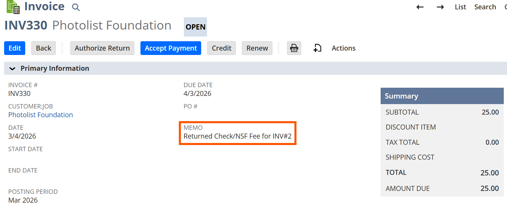Click Accept Payment for this invoice
Screen dimensions: 507x207
click(x=171, y=48)
